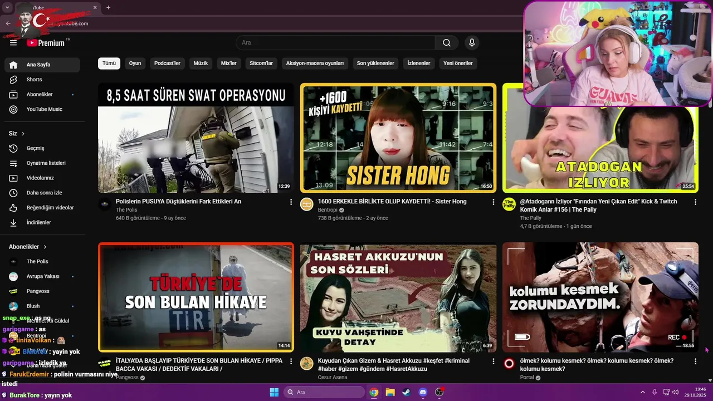Click the YouTube Premium logo
Screen dimensions: 713x401
(46, 43)
